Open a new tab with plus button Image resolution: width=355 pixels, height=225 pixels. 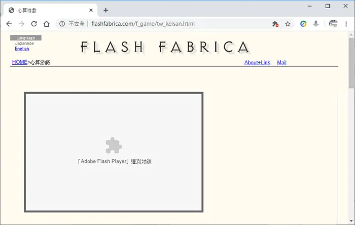pos(105,10)
